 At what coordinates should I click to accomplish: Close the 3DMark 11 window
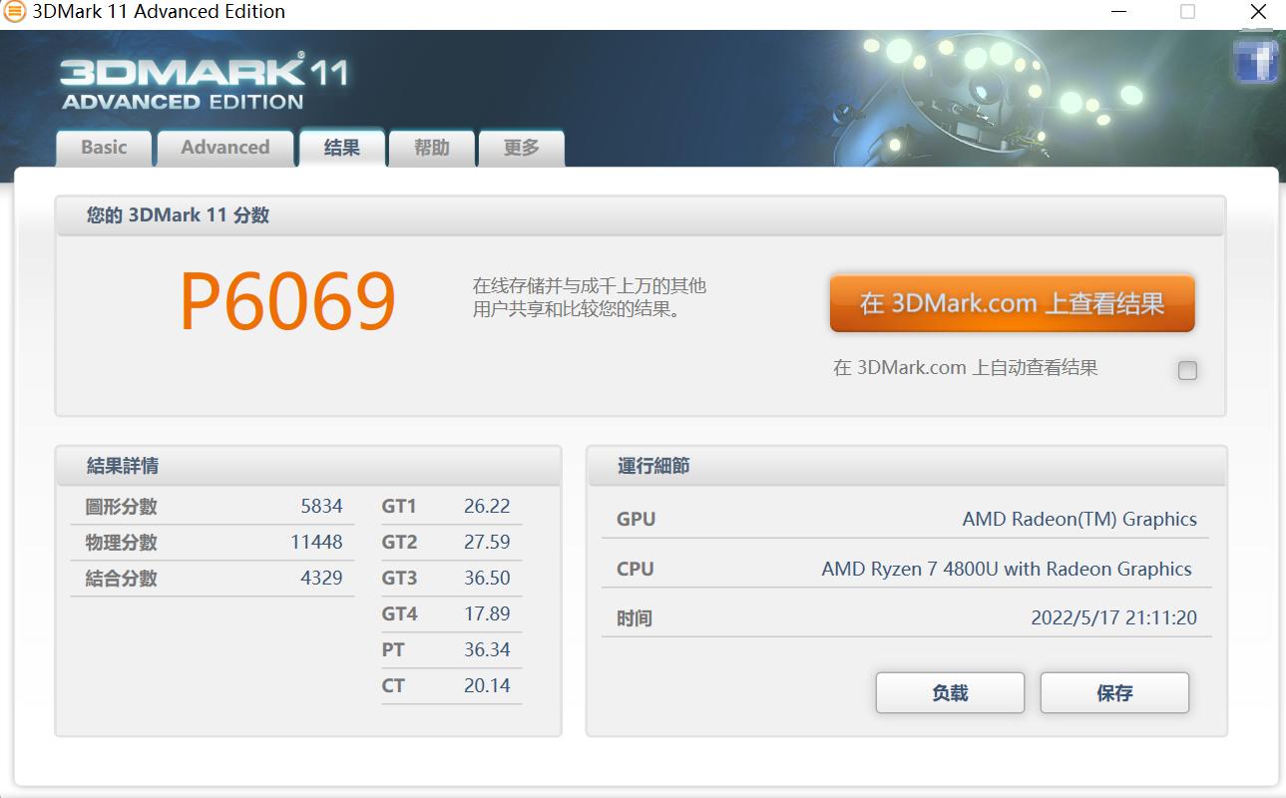point(1257,12)
